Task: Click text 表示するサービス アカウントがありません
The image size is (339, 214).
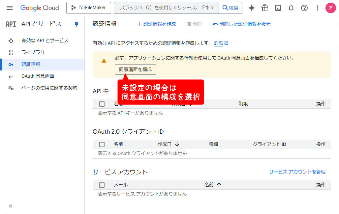Action: (142, 194)
